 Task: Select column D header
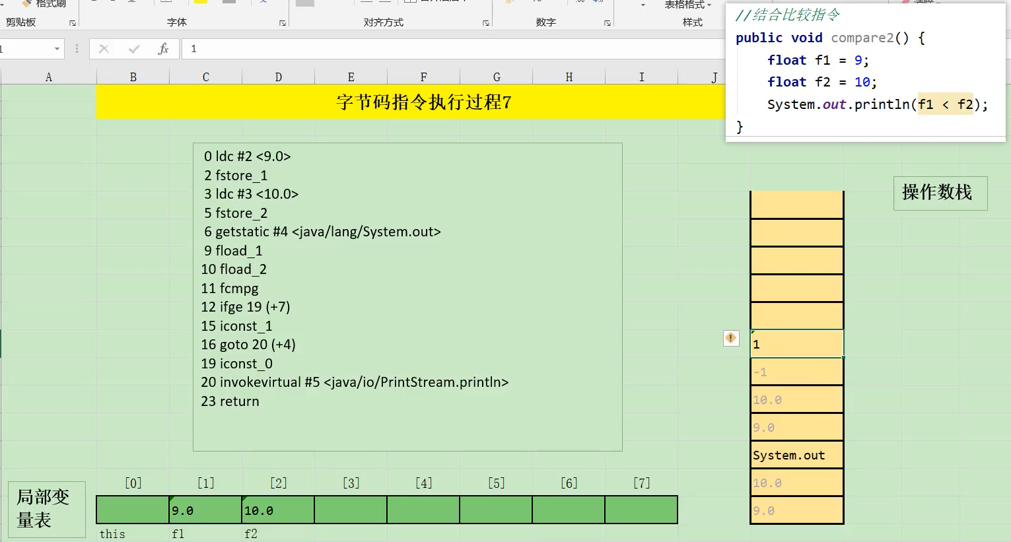coord(279,77)
